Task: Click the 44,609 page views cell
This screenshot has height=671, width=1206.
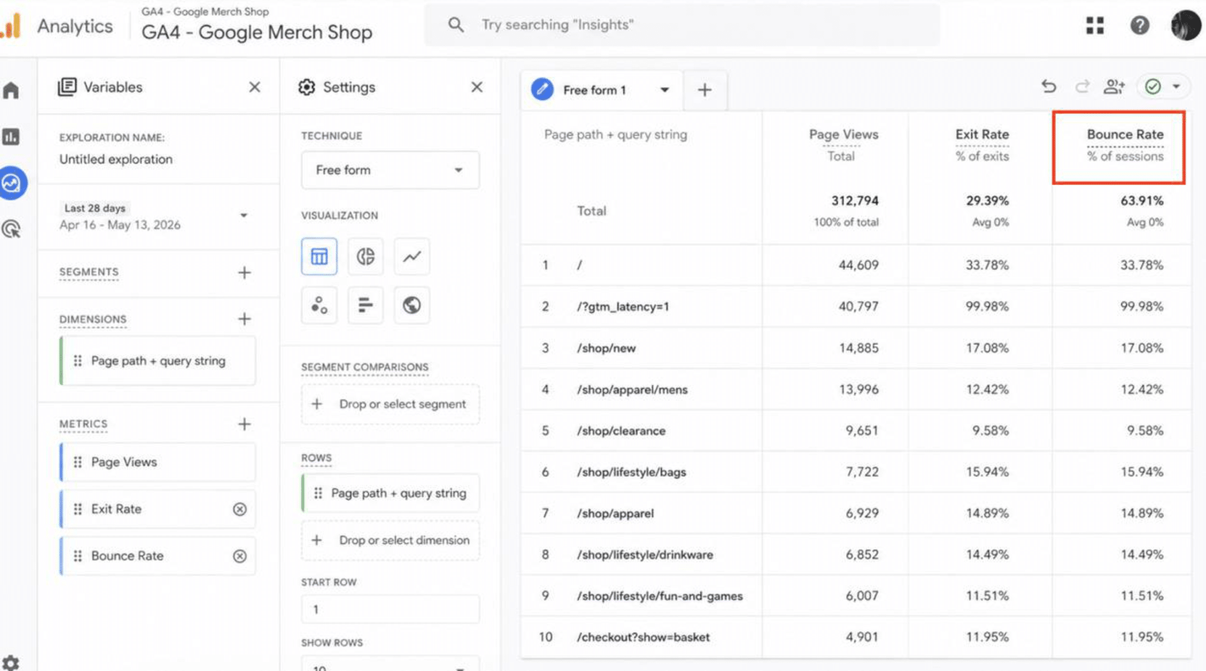Action: (x=858, y=265)
